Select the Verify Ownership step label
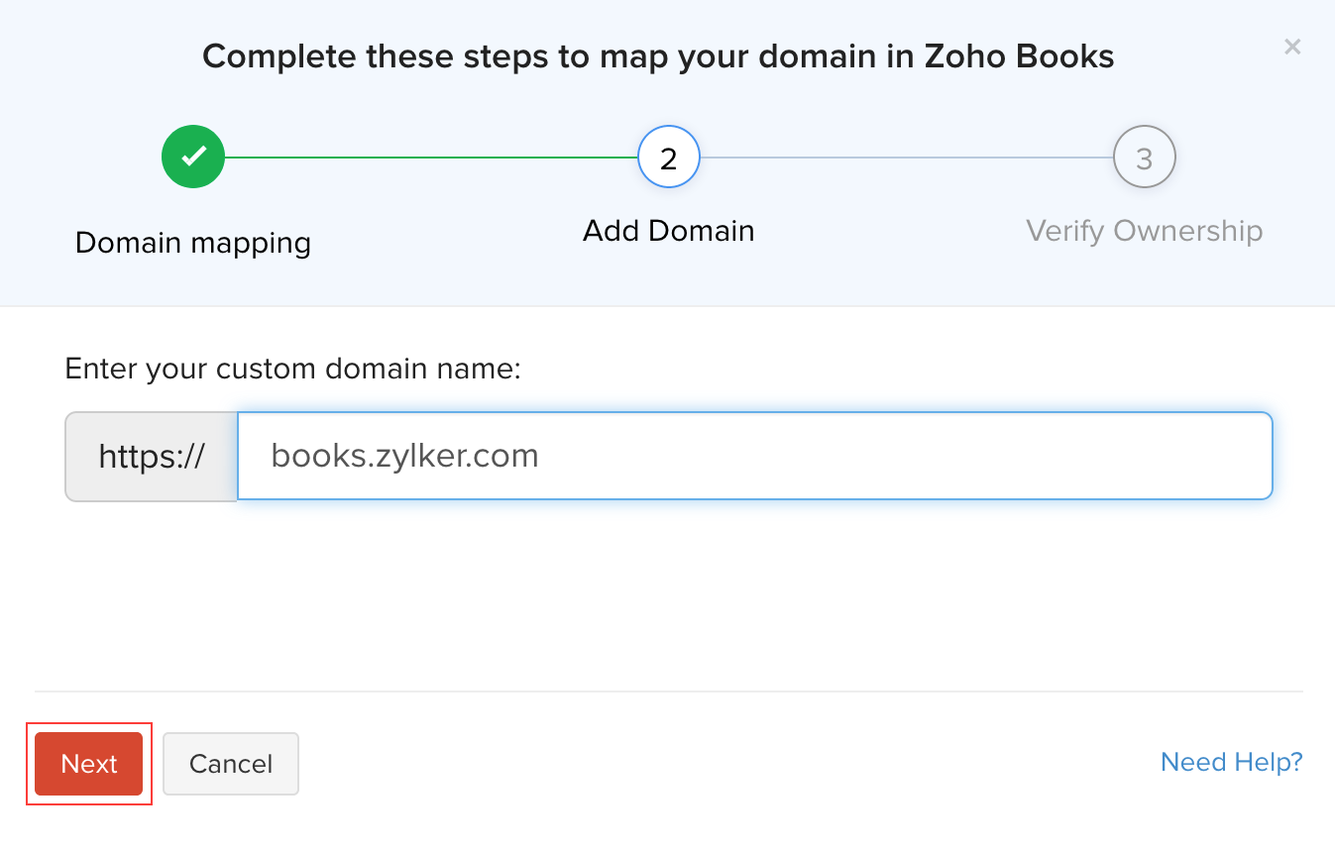 coord(1144,230)
